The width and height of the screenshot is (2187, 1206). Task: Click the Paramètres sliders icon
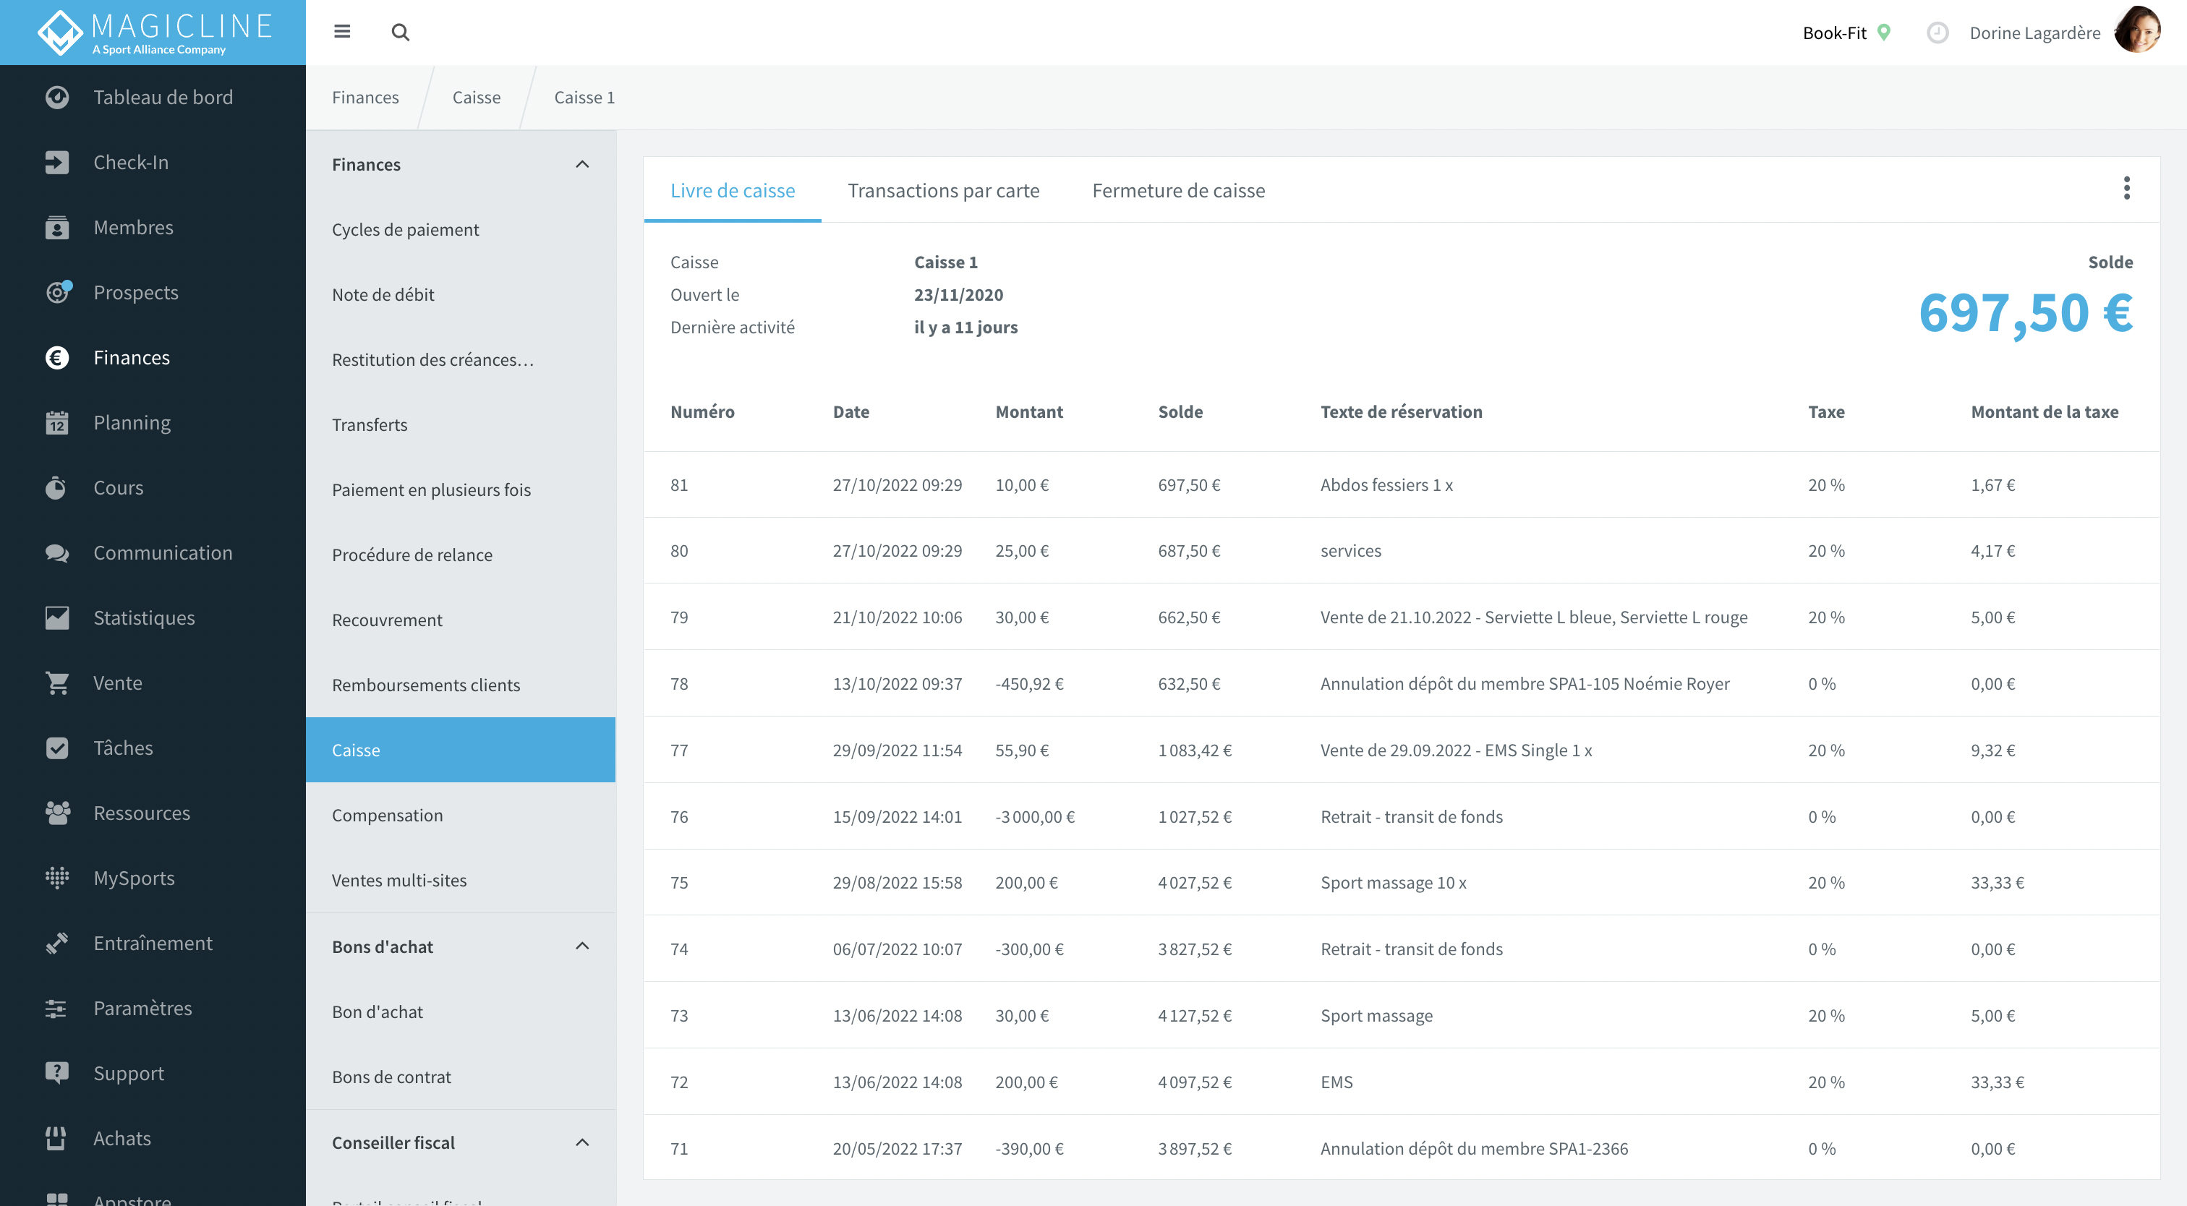pyautogui.click(x=57, y=1008)
